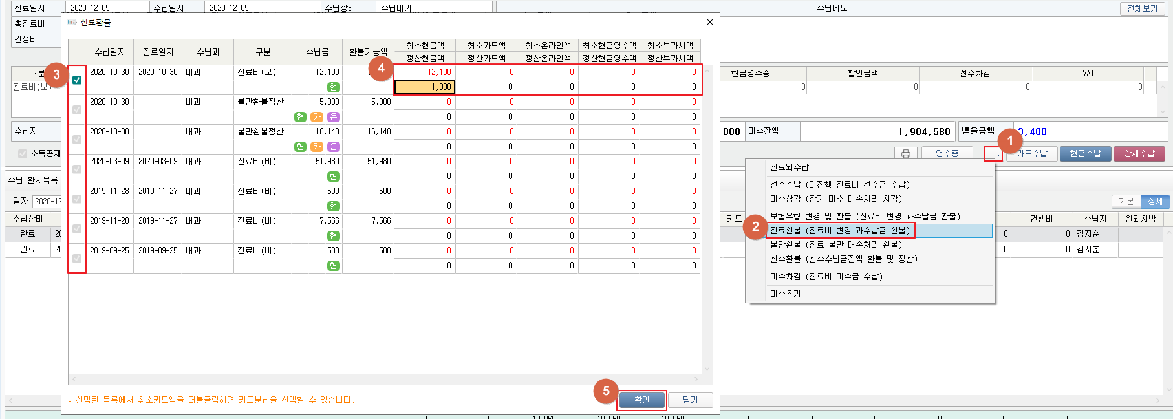1173x419 pixels.
Task: Choose 불만환불 in the context menu
Action: [835, 244]
